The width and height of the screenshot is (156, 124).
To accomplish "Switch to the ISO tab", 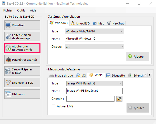I will click(81, 76).
